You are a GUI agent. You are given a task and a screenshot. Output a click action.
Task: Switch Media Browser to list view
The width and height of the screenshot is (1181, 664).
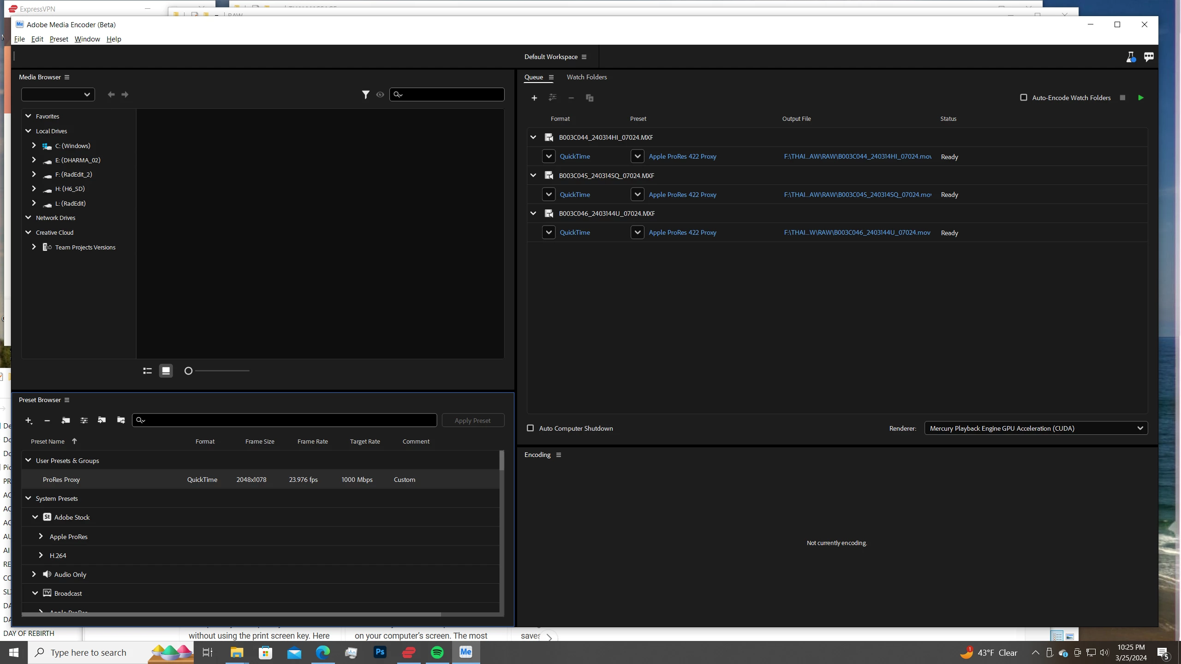147,371
